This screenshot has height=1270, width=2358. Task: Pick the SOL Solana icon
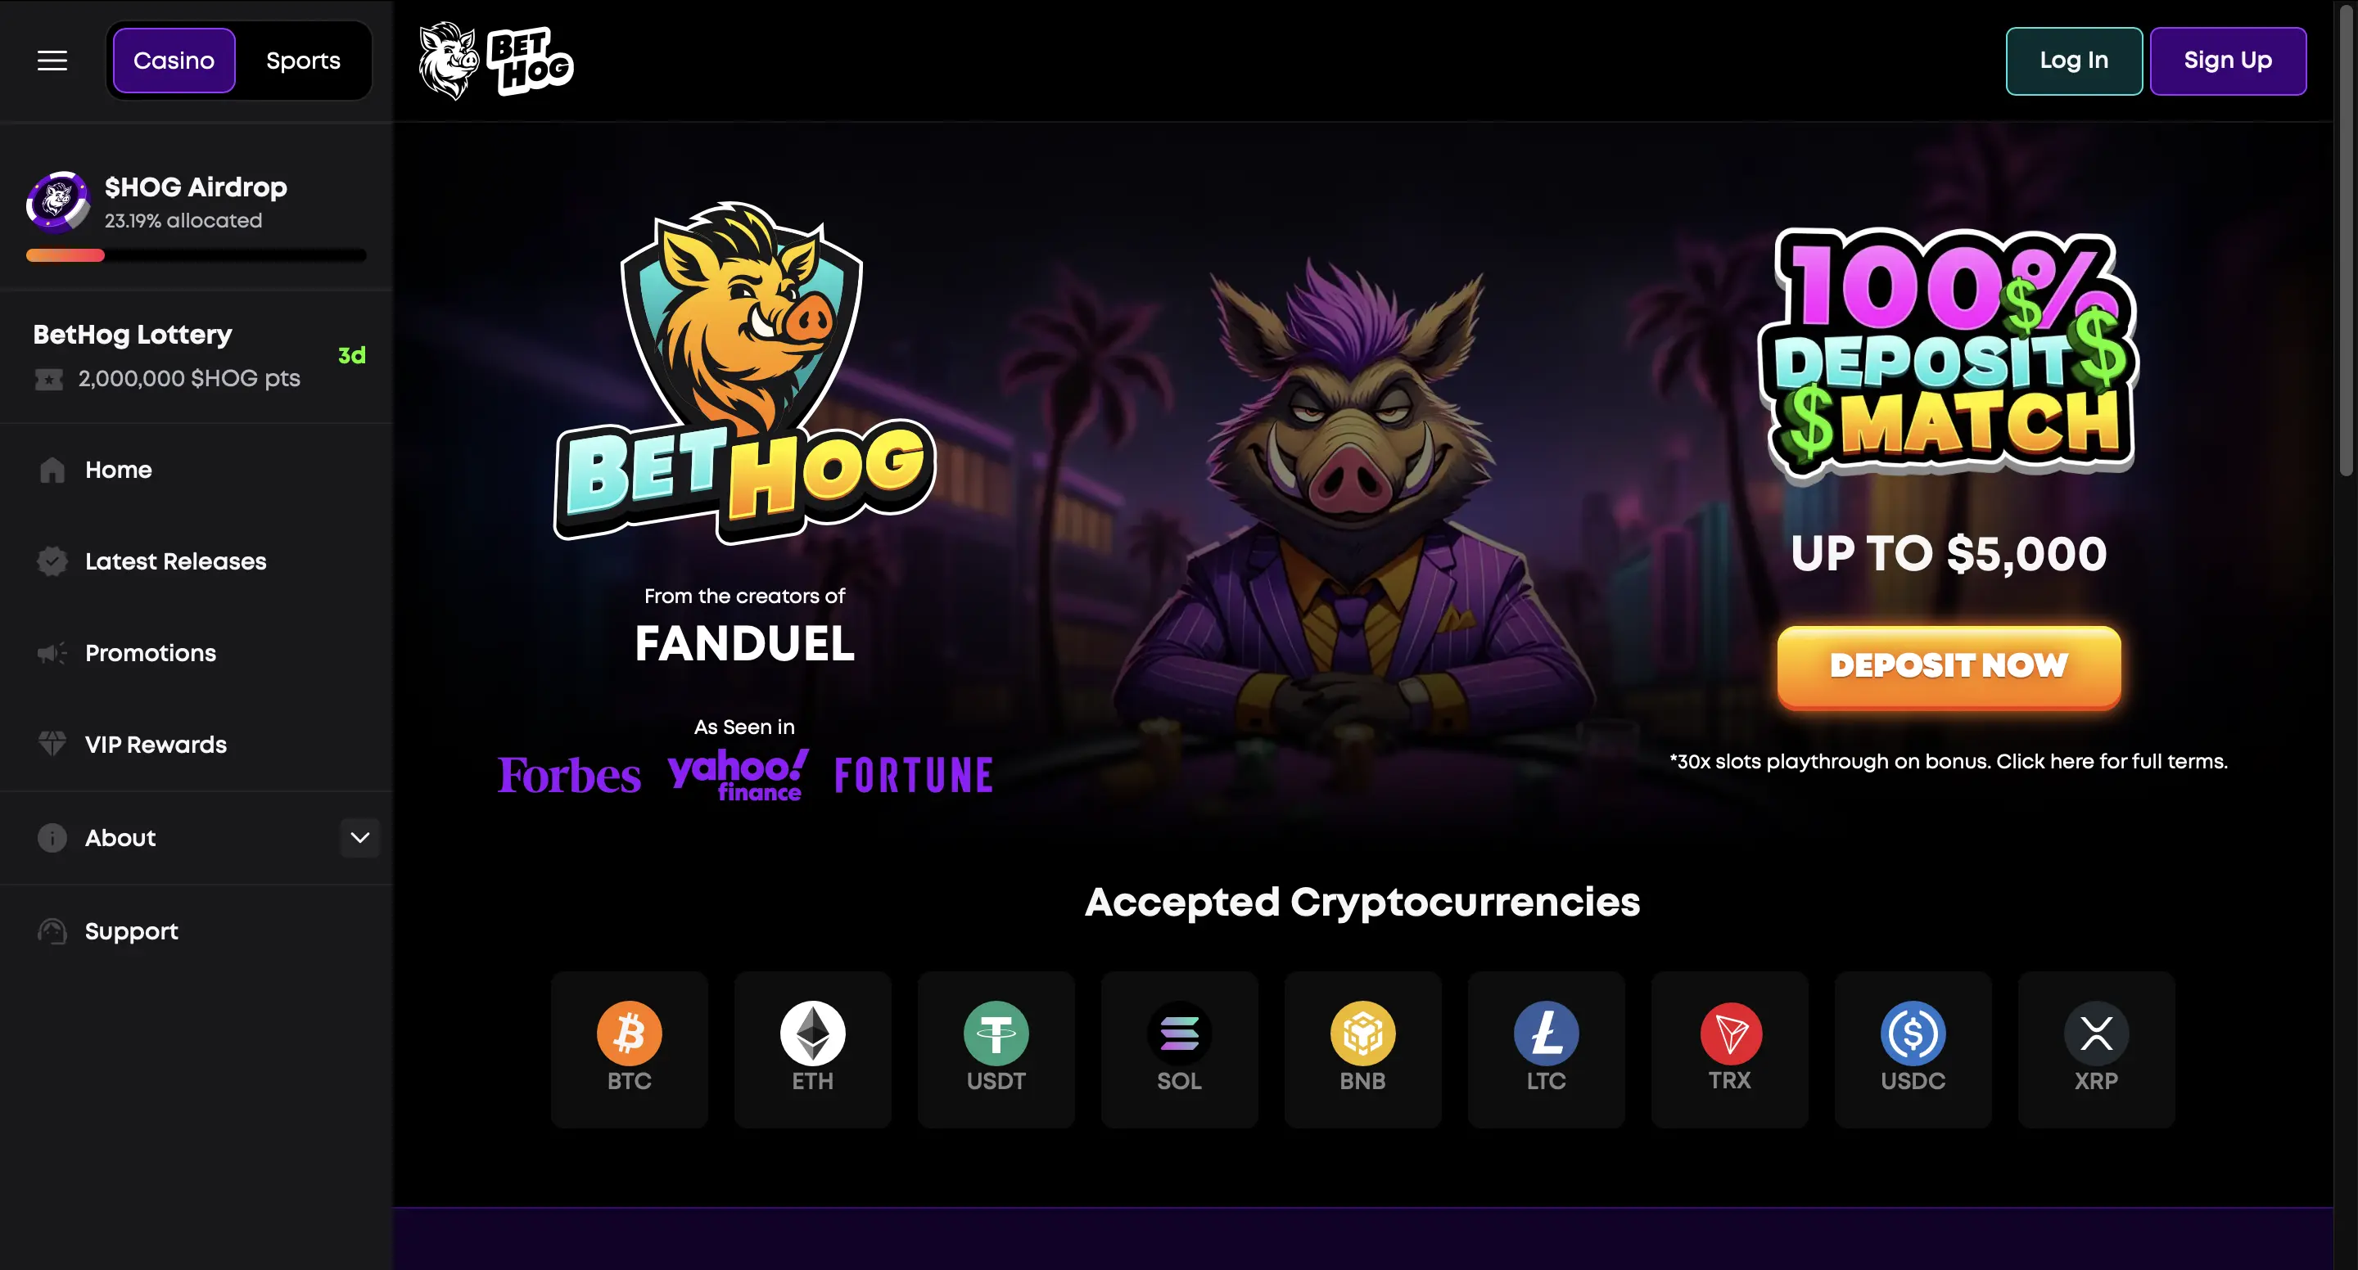(1179, 1033)
